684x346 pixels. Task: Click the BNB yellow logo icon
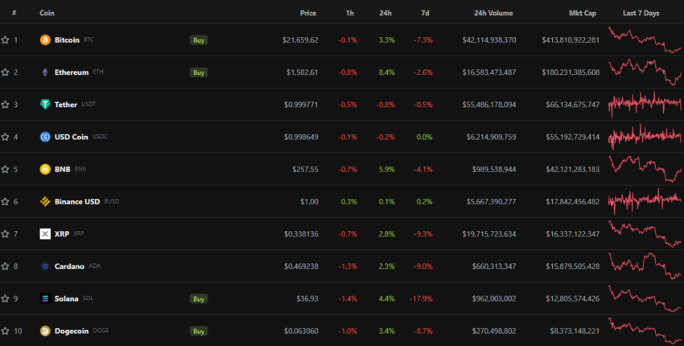[45, 169]
